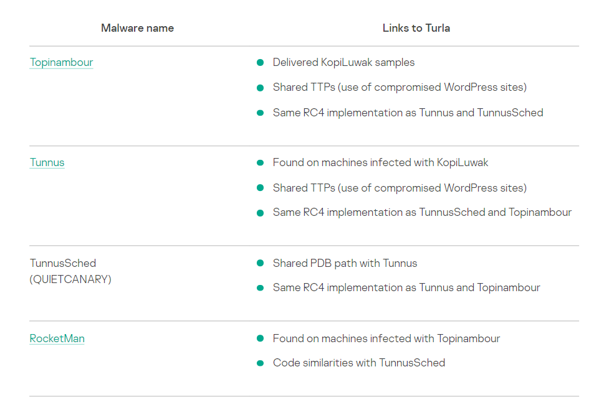Click the 'Delivered KopiLuwak samples' text

(x=343, y=62)
